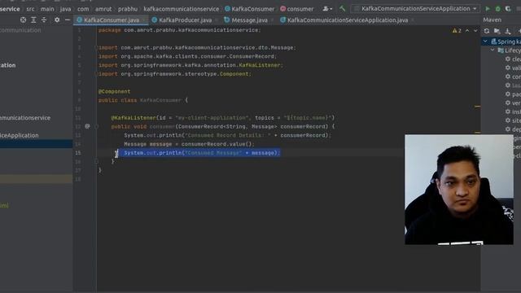This screenshot has height=293, width=521.
Task: Click 'prabhu' in the breadcrumb bar
Action: [x=128, y=9]
